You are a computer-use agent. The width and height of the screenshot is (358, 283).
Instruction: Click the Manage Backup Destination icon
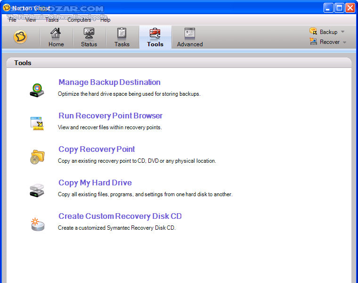tap(37, 90)
